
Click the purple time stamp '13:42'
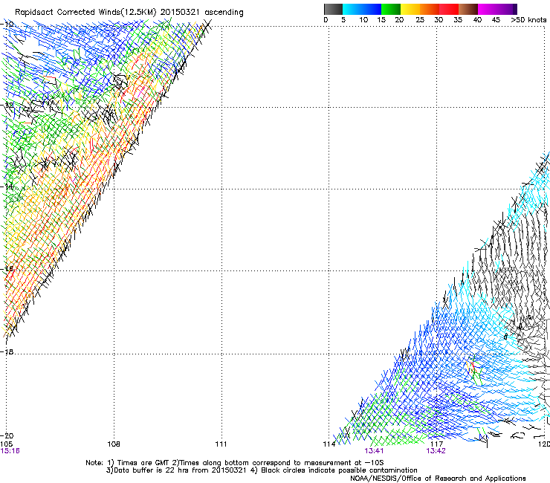point(436,451)
